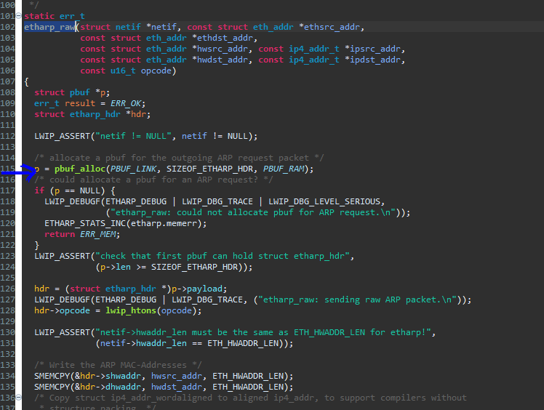This screenshot has height=410, width=544.
Task: Click the ERR_OK constant
Action: click(126, 103)
